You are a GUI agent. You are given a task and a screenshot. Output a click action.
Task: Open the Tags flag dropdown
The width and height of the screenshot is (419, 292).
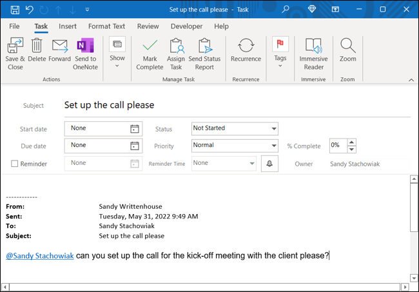point(280,52)
